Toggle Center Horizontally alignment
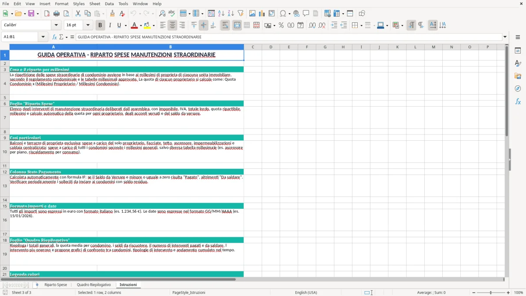Viewport: 526px width, 296px height. pyautogui.click(x=172, y=25)
